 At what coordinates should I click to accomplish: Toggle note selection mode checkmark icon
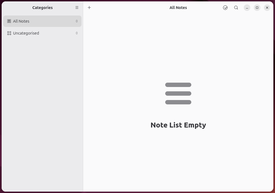[225, 8]
